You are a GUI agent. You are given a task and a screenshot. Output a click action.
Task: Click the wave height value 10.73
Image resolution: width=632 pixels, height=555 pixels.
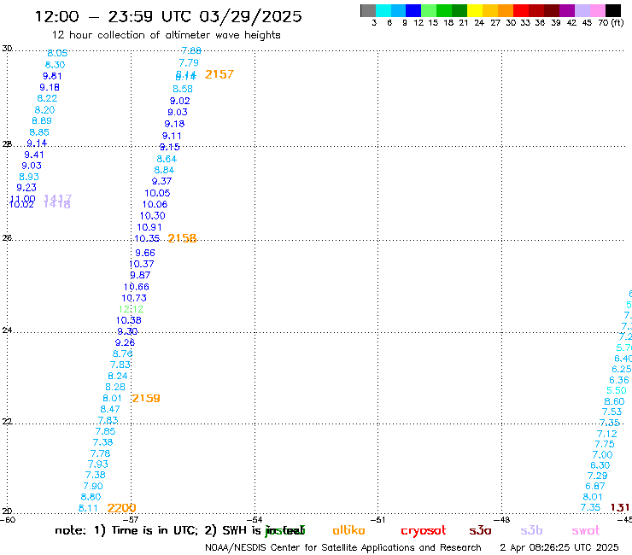click(134, 298)
